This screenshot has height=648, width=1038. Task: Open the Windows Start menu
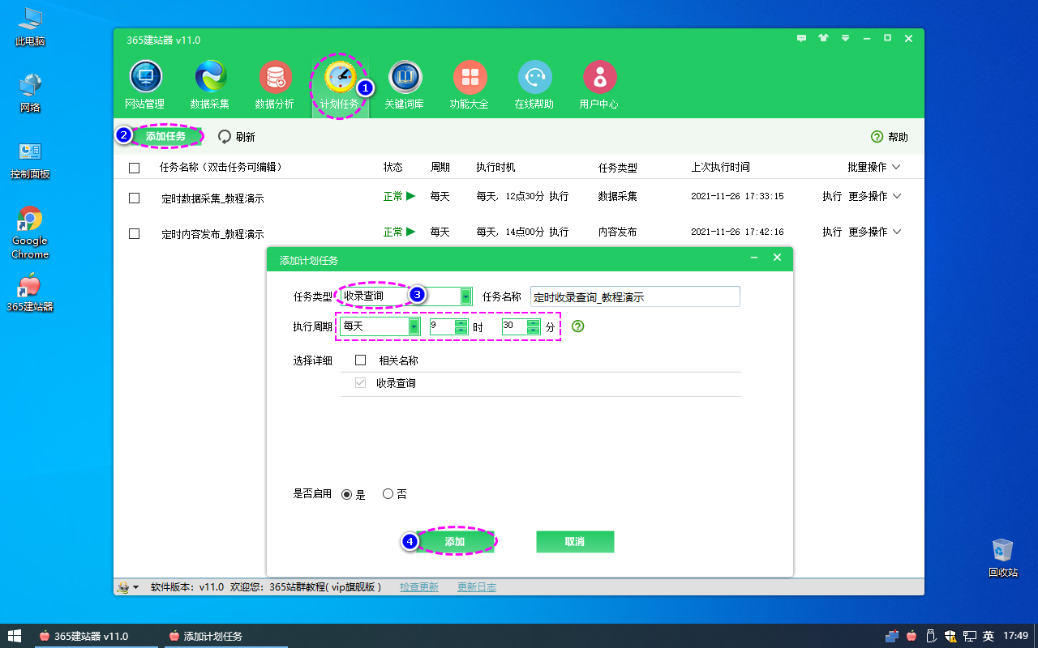[x=15, y=636]
